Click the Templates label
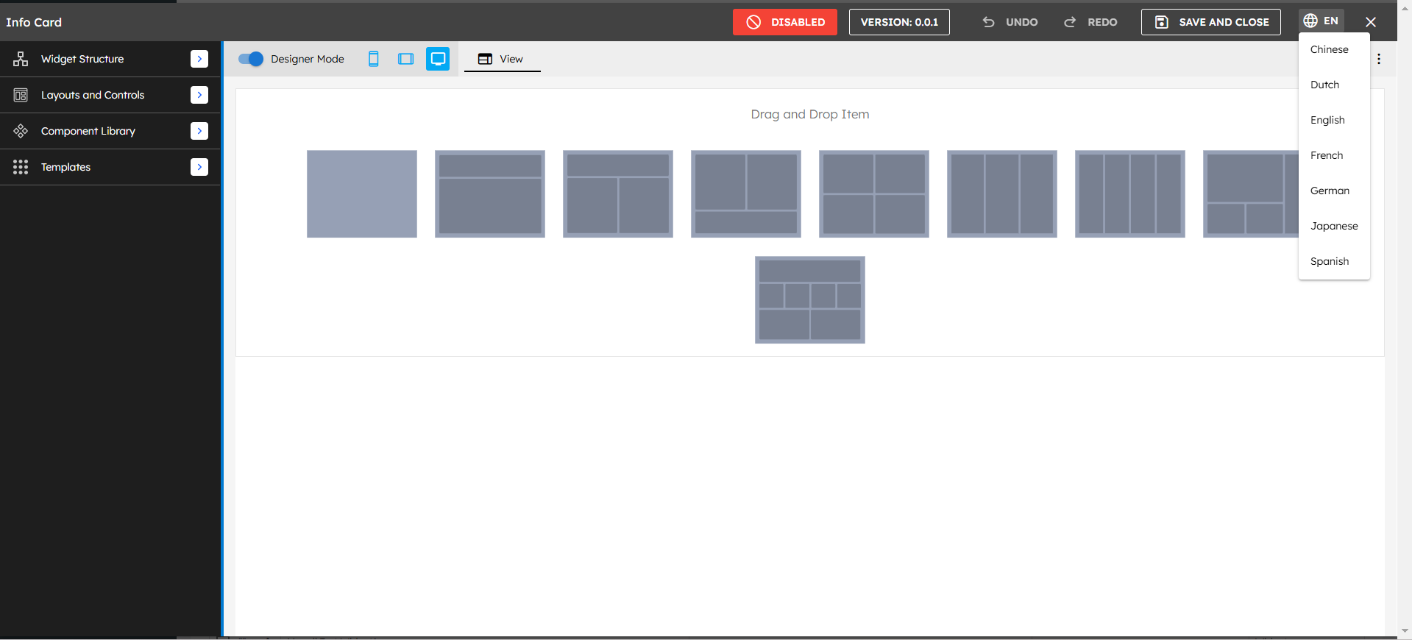Image resolution: width=1412 pixels, height=640 pixels. click(x=65, y=167)
